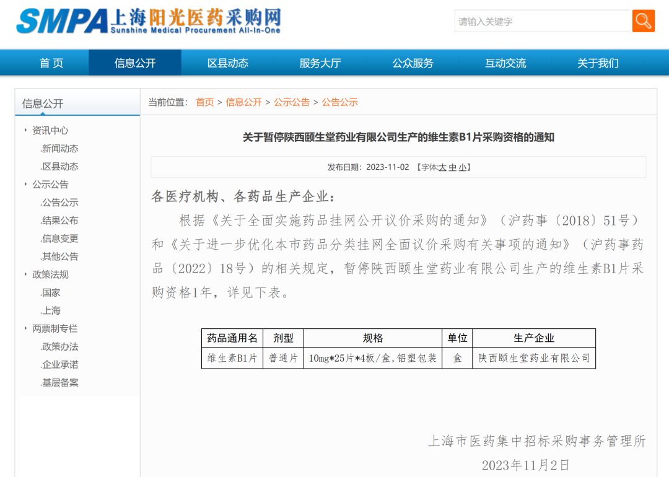
Task: Click table cell 普通片
Action: (x=283, y=358)
